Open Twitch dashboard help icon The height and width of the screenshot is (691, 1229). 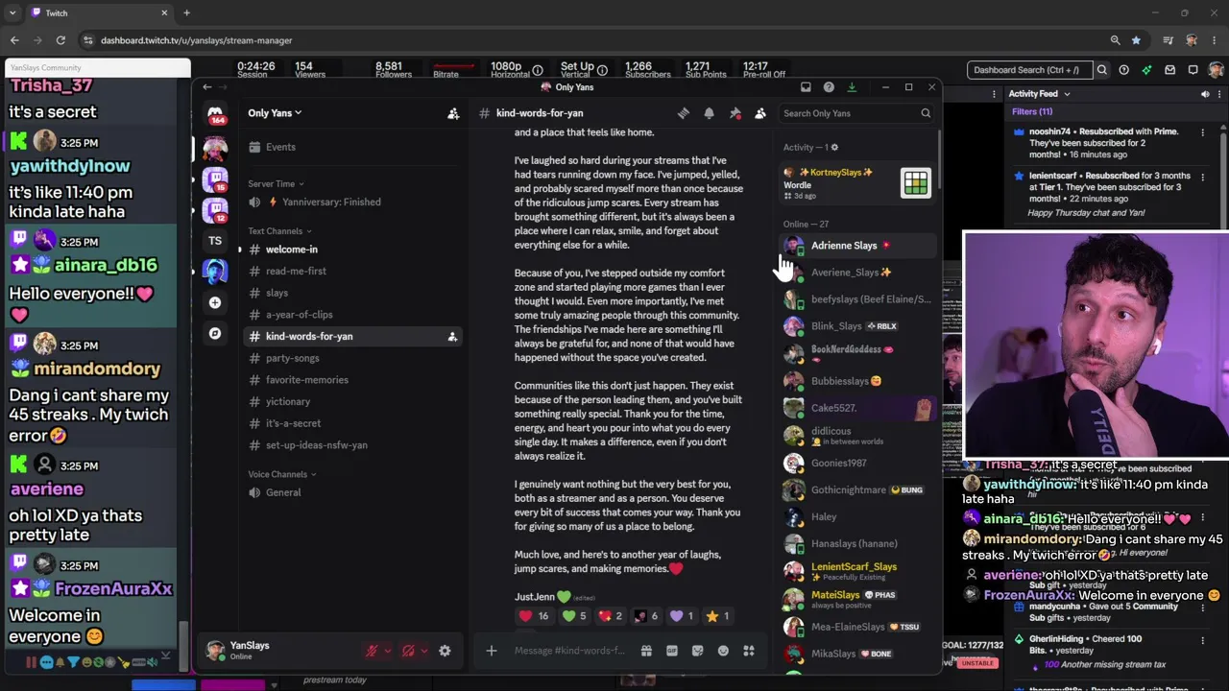click(x=1123, y=70)
